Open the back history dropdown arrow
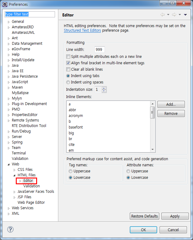Viewport: 193px width, 240px height. pyautogui.click(x=168, y=15)
